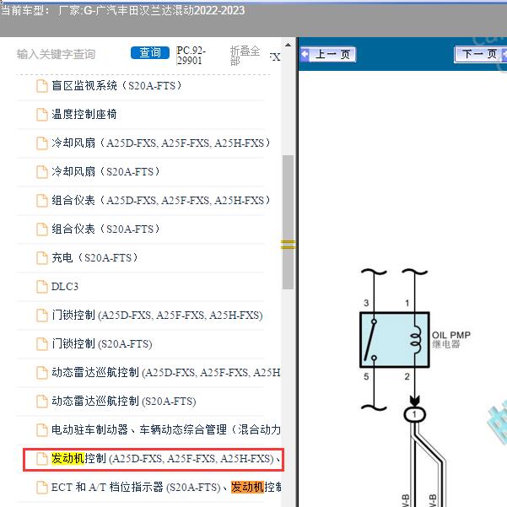Click the PC.92-29901 text
The width and height of the screenshot is (507, 507).
tap(191, 56)
